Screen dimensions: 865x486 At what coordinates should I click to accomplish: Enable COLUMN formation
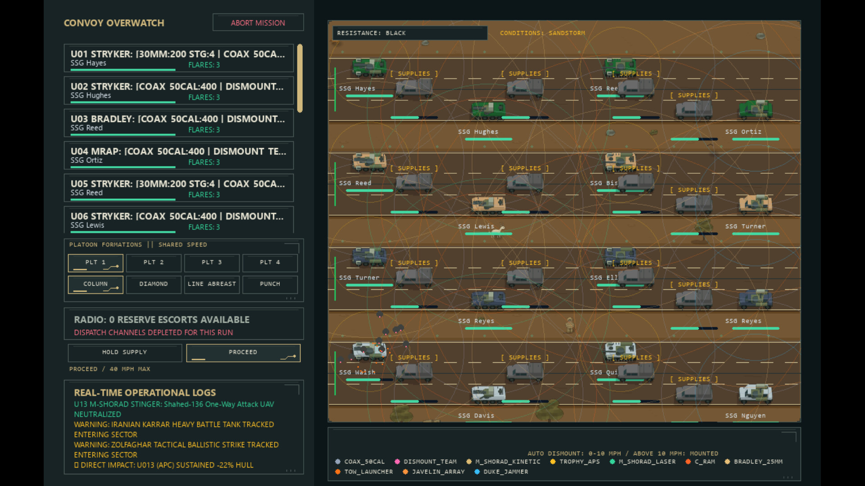point(96,284)
